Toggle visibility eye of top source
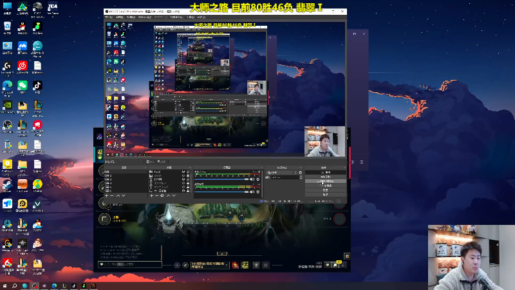 pos(183,172)
